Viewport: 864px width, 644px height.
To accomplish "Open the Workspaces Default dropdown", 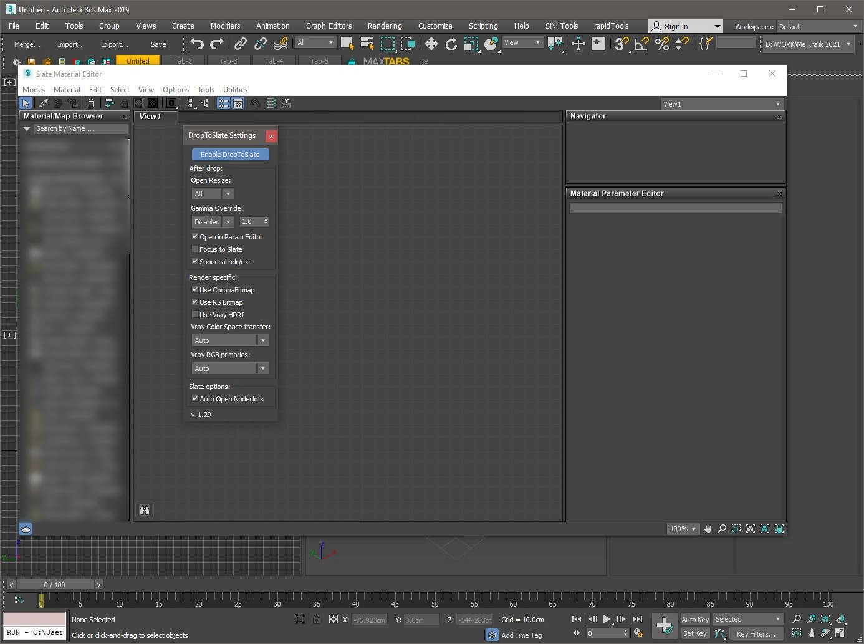I will 818,26.
